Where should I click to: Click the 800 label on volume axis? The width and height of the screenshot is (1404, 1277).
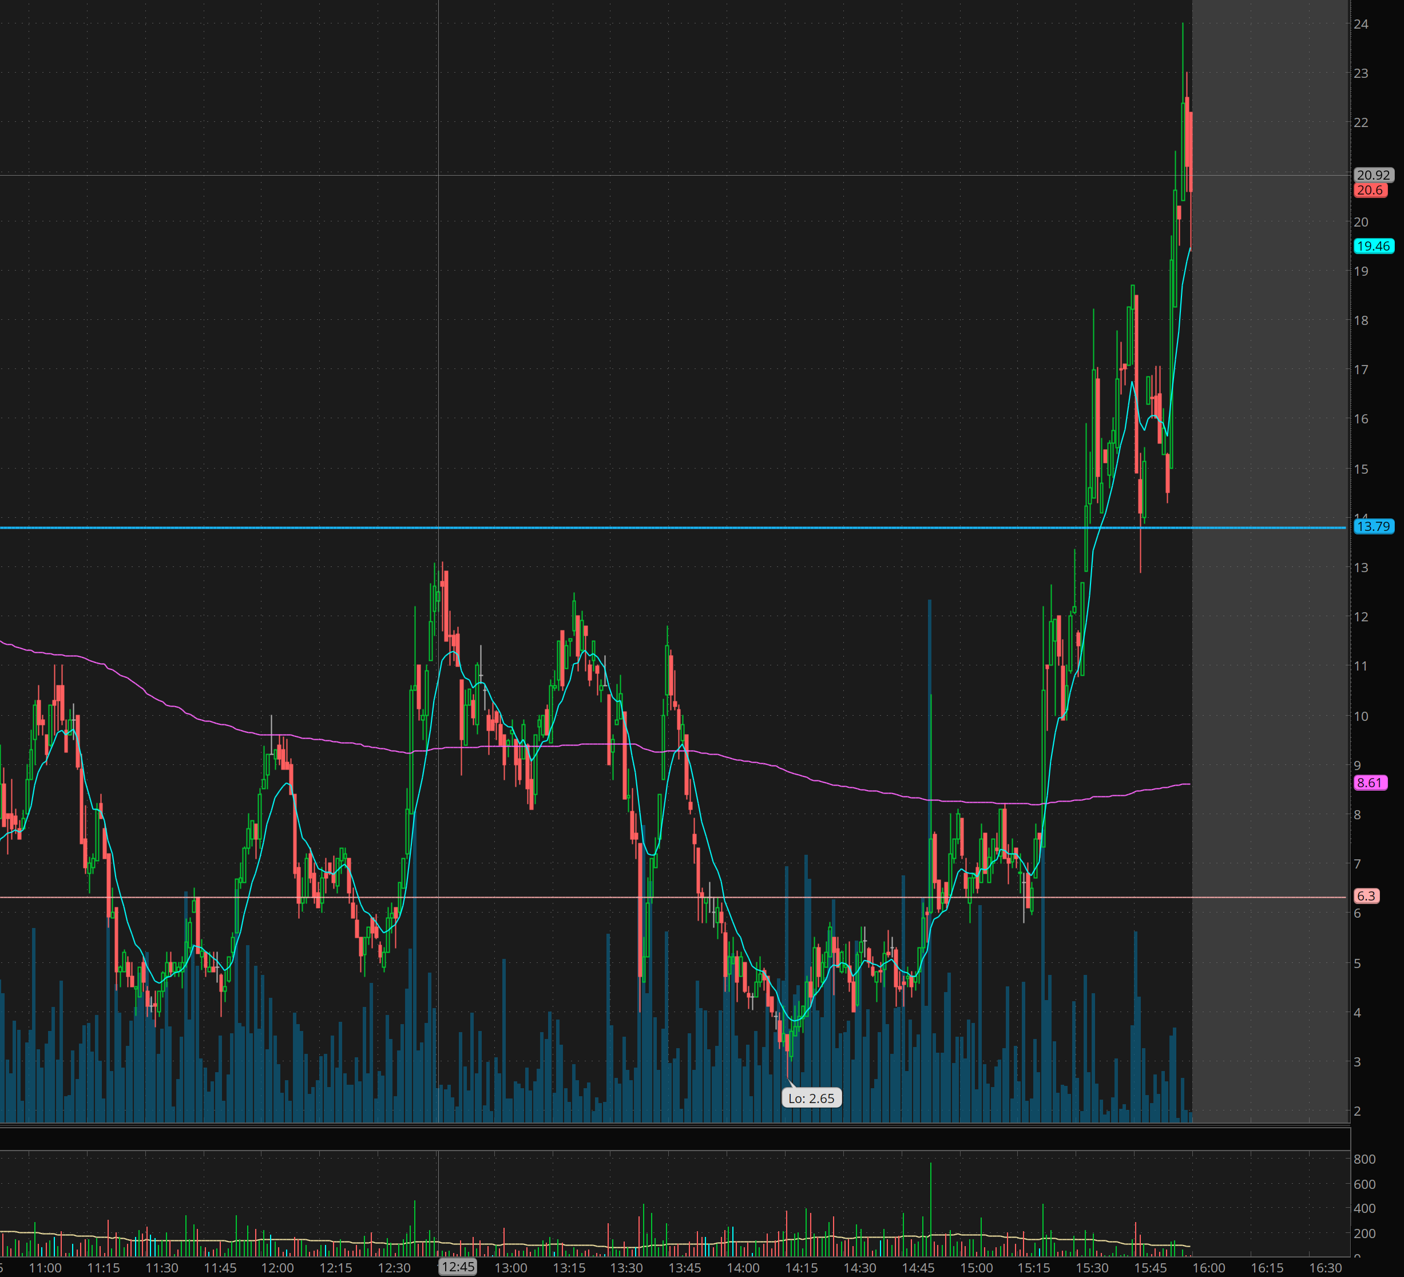(1365, 1159)
